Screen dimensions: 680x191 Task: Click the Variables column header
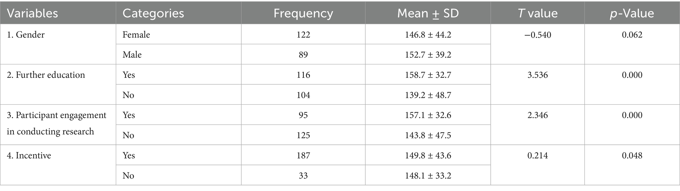click(32, 13)
